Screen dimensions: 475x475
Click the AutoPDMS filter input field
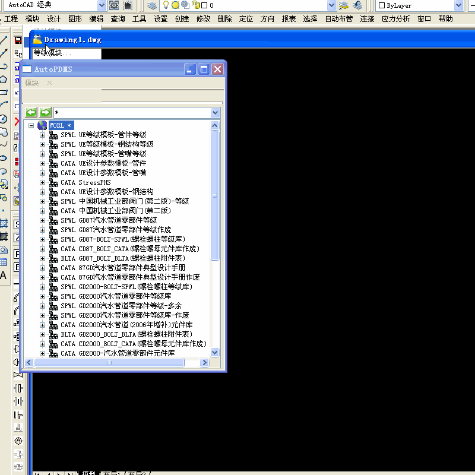(x=132, y=113)
